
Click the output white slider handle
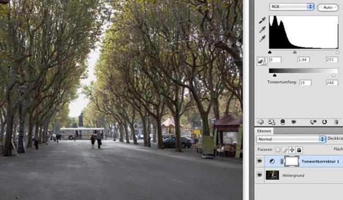(x=333, y=75)
